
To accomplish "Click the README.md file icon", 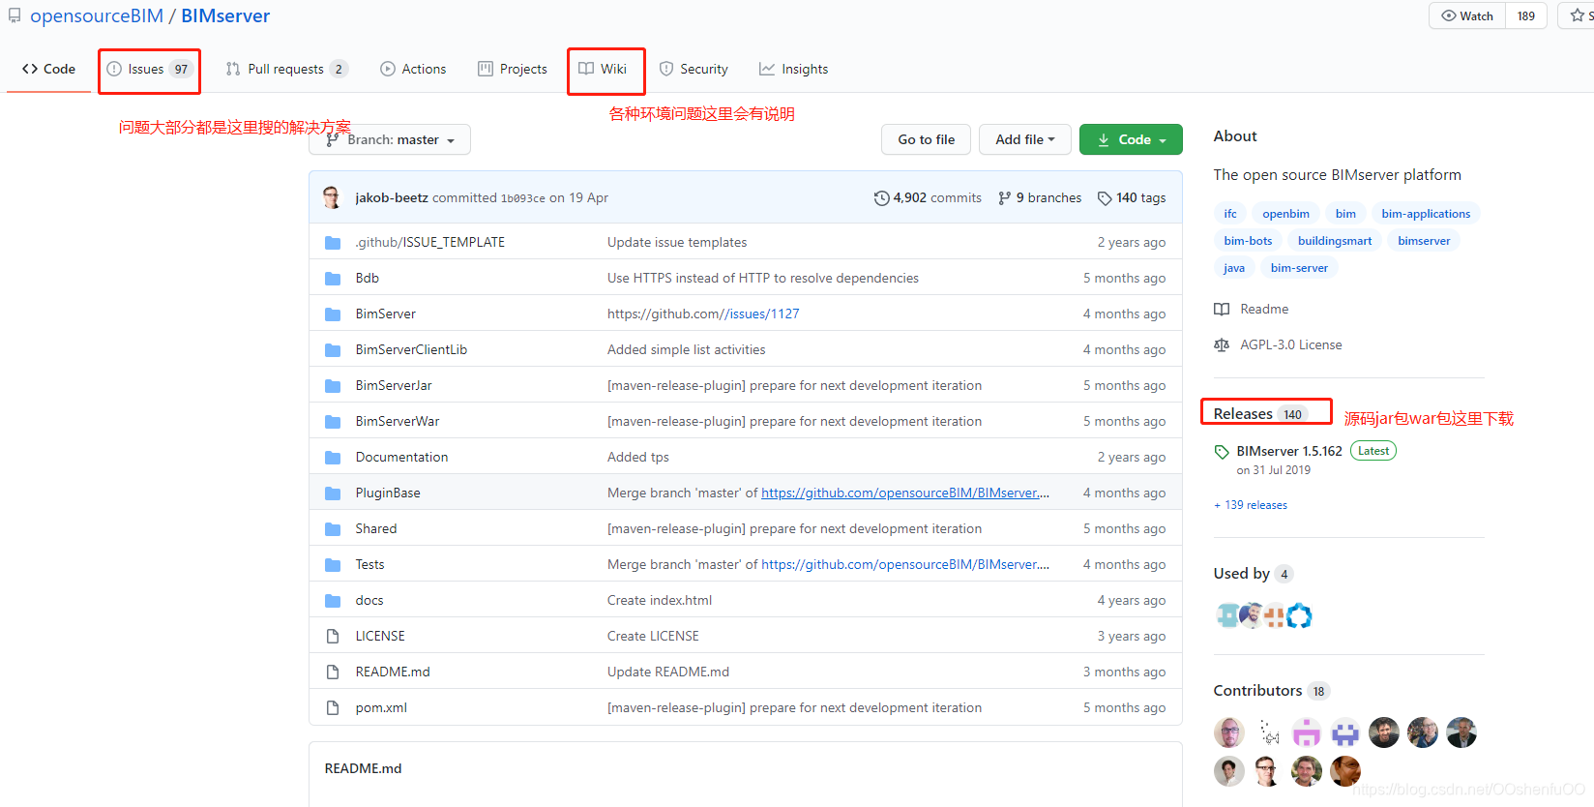I will [333, 672].
